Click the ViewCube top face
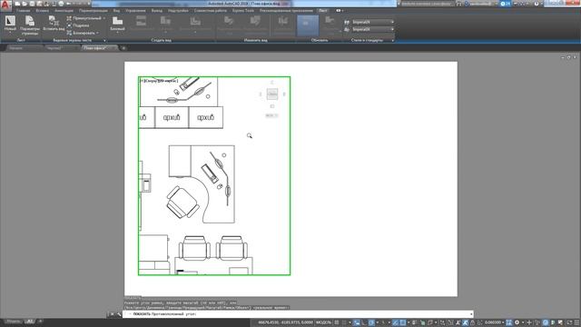 coord(272,94)
